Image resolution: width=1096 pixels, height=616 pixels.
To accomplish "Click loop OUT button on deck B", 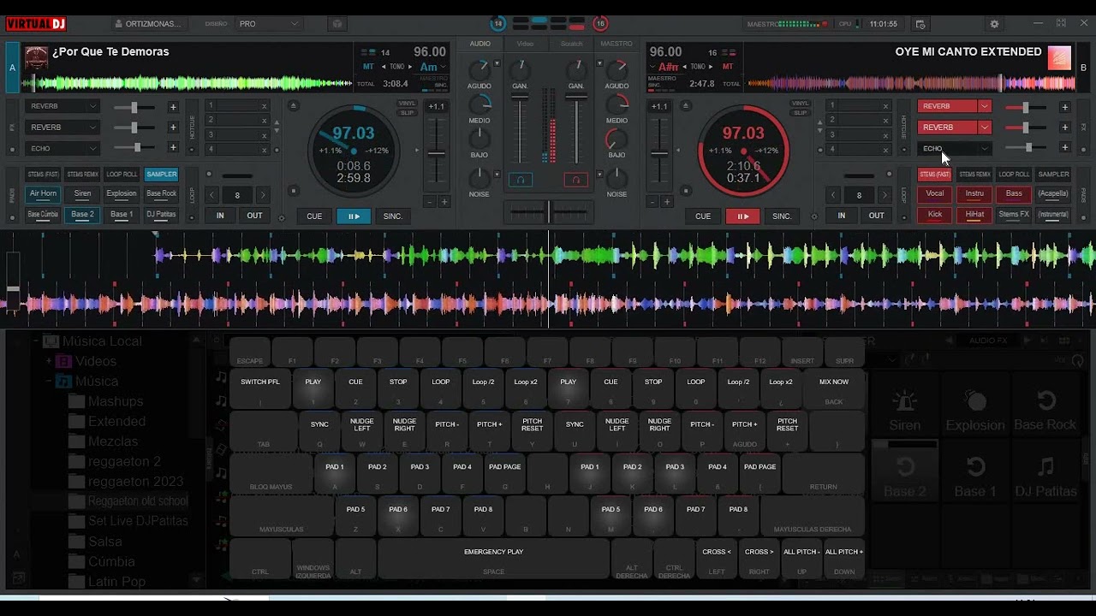I will click(x=876, y=216).
